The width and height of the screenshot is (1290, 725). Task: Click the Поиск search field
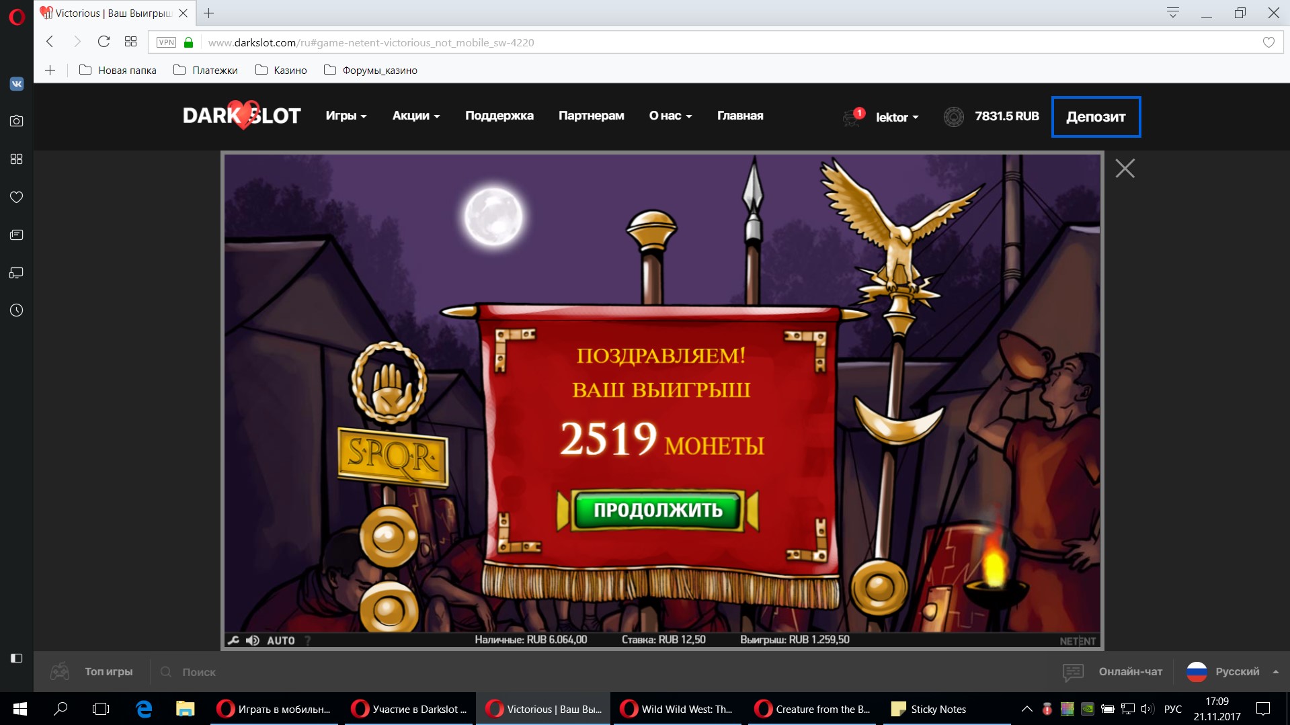click(199, 672)
